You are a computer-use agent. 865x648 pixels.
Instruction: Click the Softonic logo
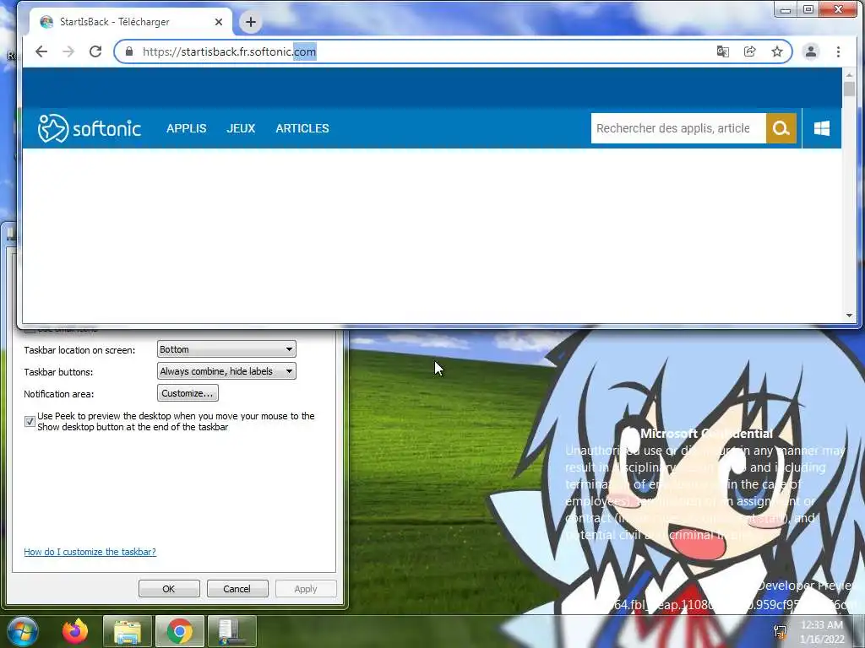90,128
